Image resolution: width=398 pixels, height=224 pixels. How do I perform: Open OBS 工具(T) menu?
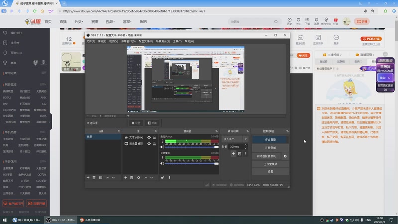point(177,41)
